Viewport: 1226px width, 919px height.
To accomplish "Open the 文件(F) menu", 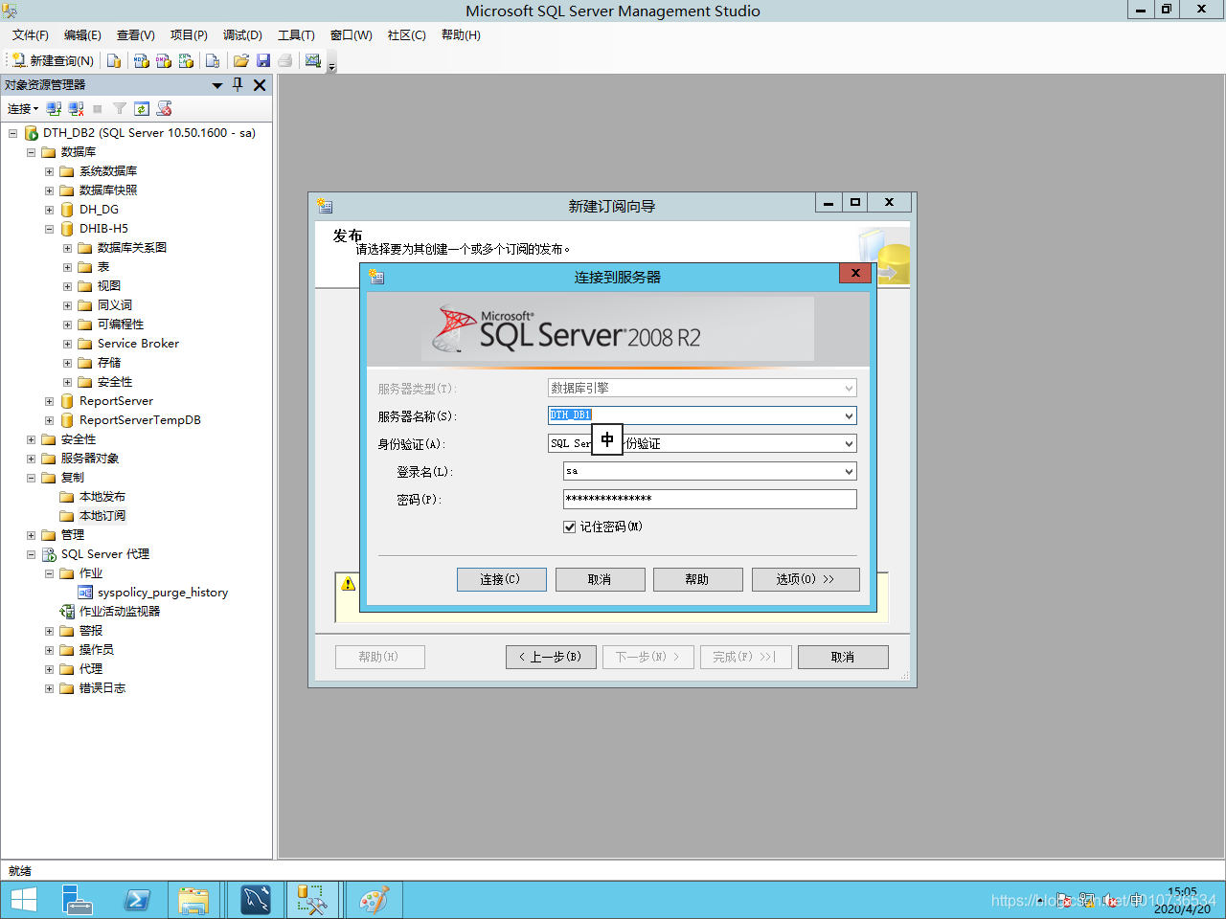I will 31,35.
